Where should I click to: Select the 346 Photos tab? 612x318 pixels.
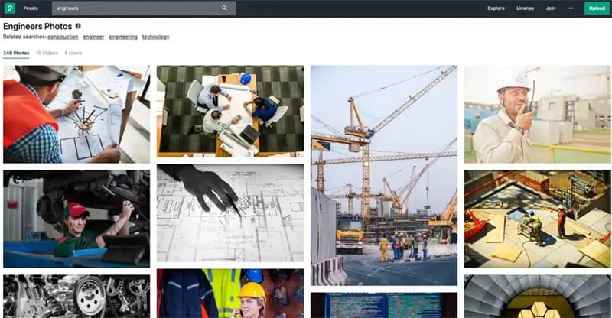pos(16,53)
